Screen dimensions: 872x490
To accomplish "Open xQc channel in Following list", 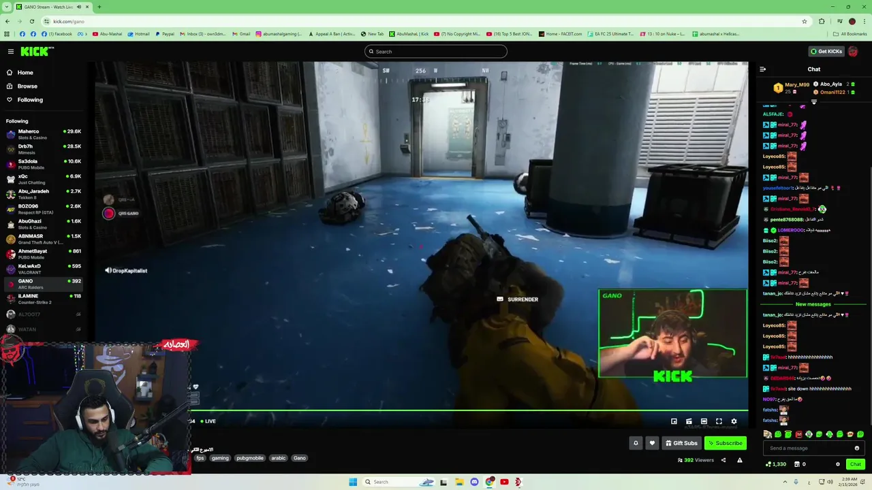I will tap(42, 179).
